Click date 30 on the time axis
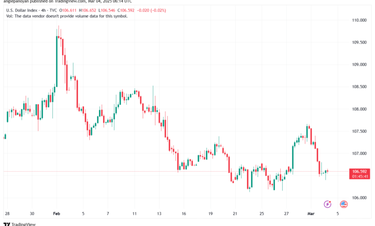The width and height of the screenshot is (375, 226). [32, 213]
